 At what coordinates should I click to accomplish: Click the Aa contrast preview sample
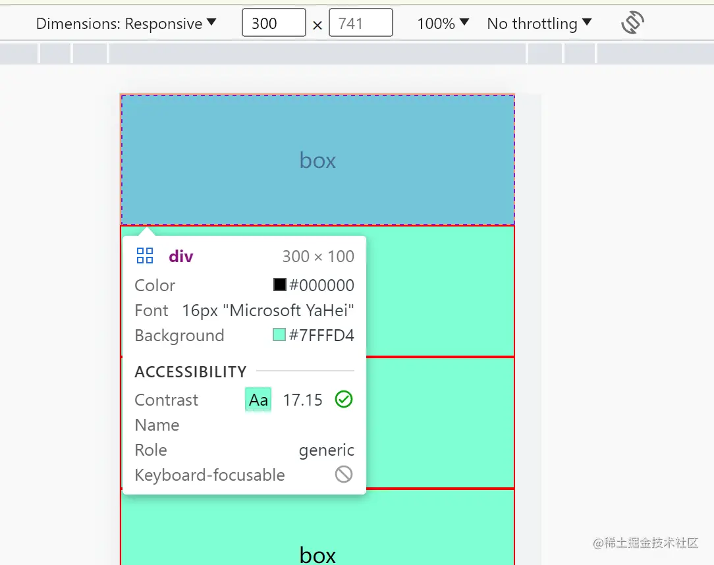pyautogui.click(x=258, y=400)
